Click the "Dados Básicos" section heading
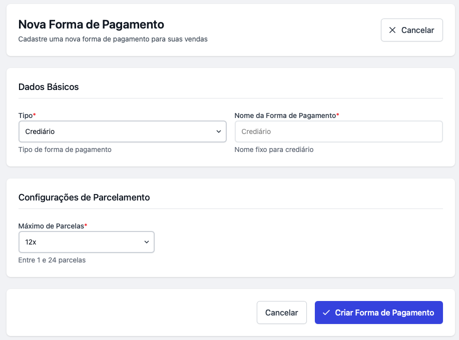 click(49, 86)
